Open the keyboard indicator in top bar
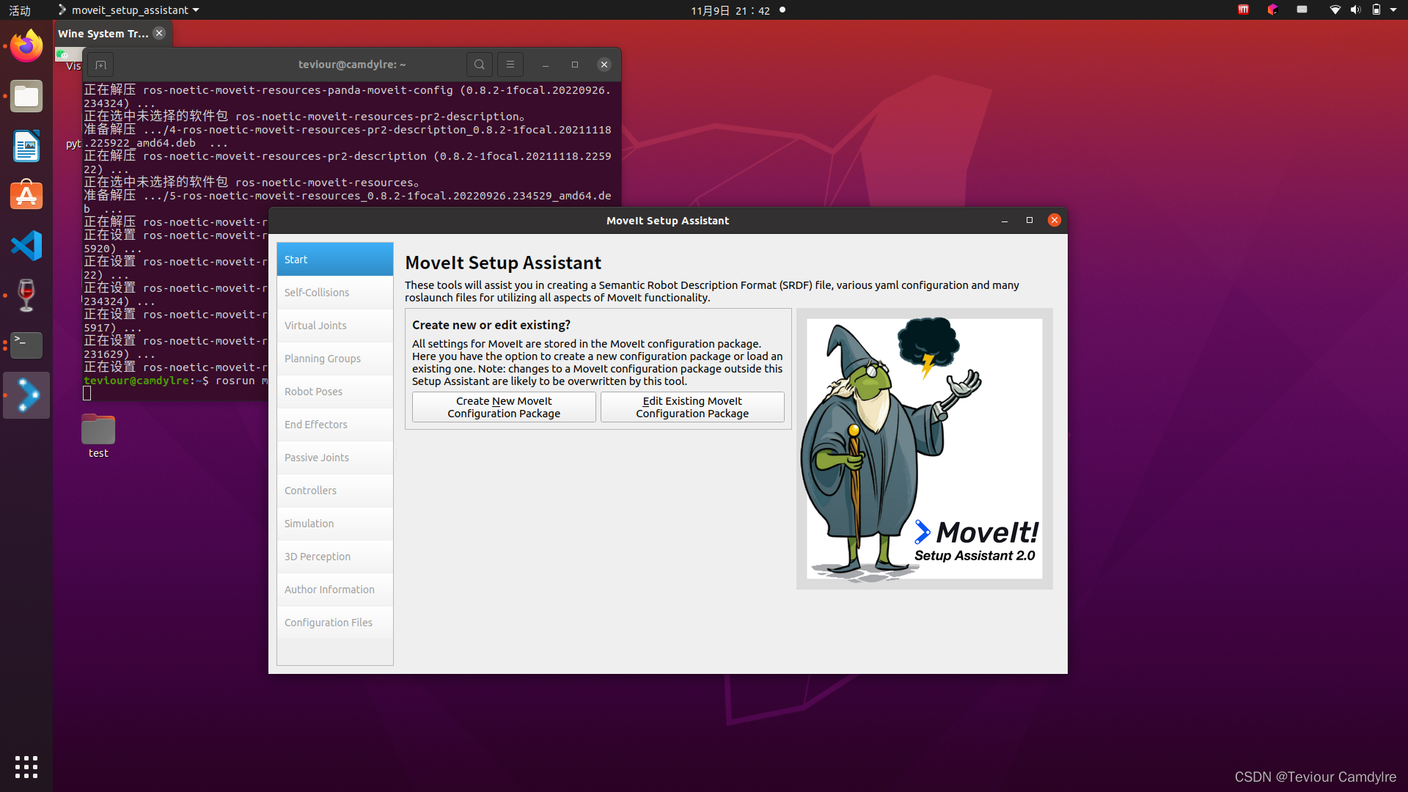This screenshot has width=1408, height=792. [1302, 10]
